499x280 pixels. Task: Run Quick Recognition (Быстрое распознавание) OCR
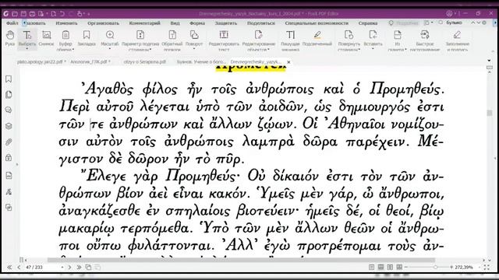tap(425, 40)
